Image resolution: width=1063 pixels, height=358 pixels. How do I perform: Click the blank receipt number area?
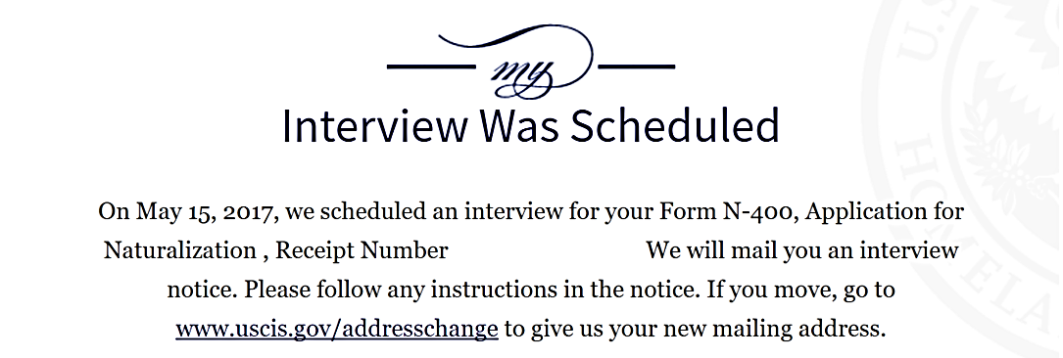point(547,251)
